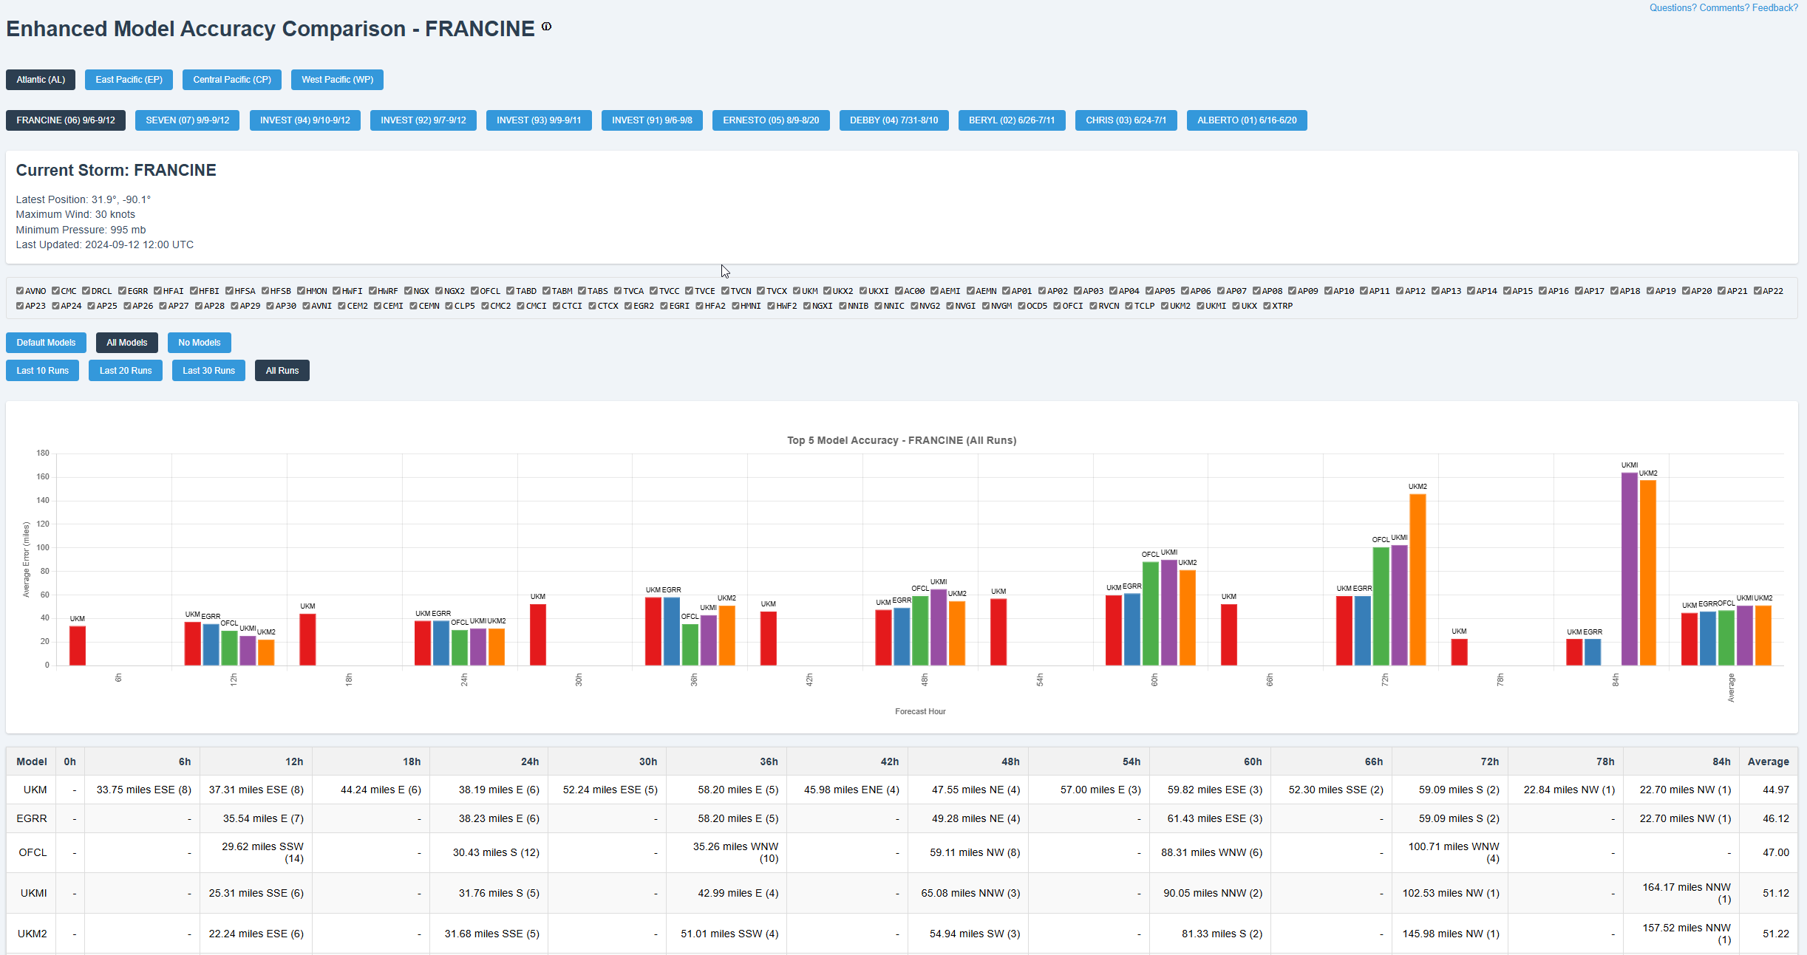This screenshot has height=955, width=1807.
Task: Filter to Last 20 Runs
Action: point(126,371)
